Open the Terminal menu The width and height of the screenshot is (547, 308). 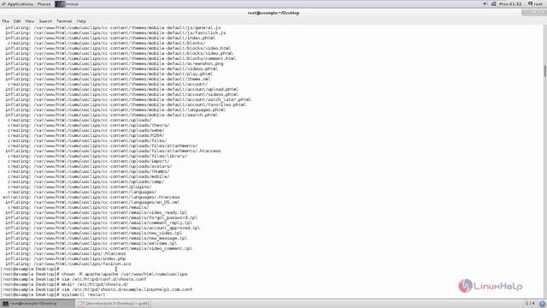coord(64,21)
